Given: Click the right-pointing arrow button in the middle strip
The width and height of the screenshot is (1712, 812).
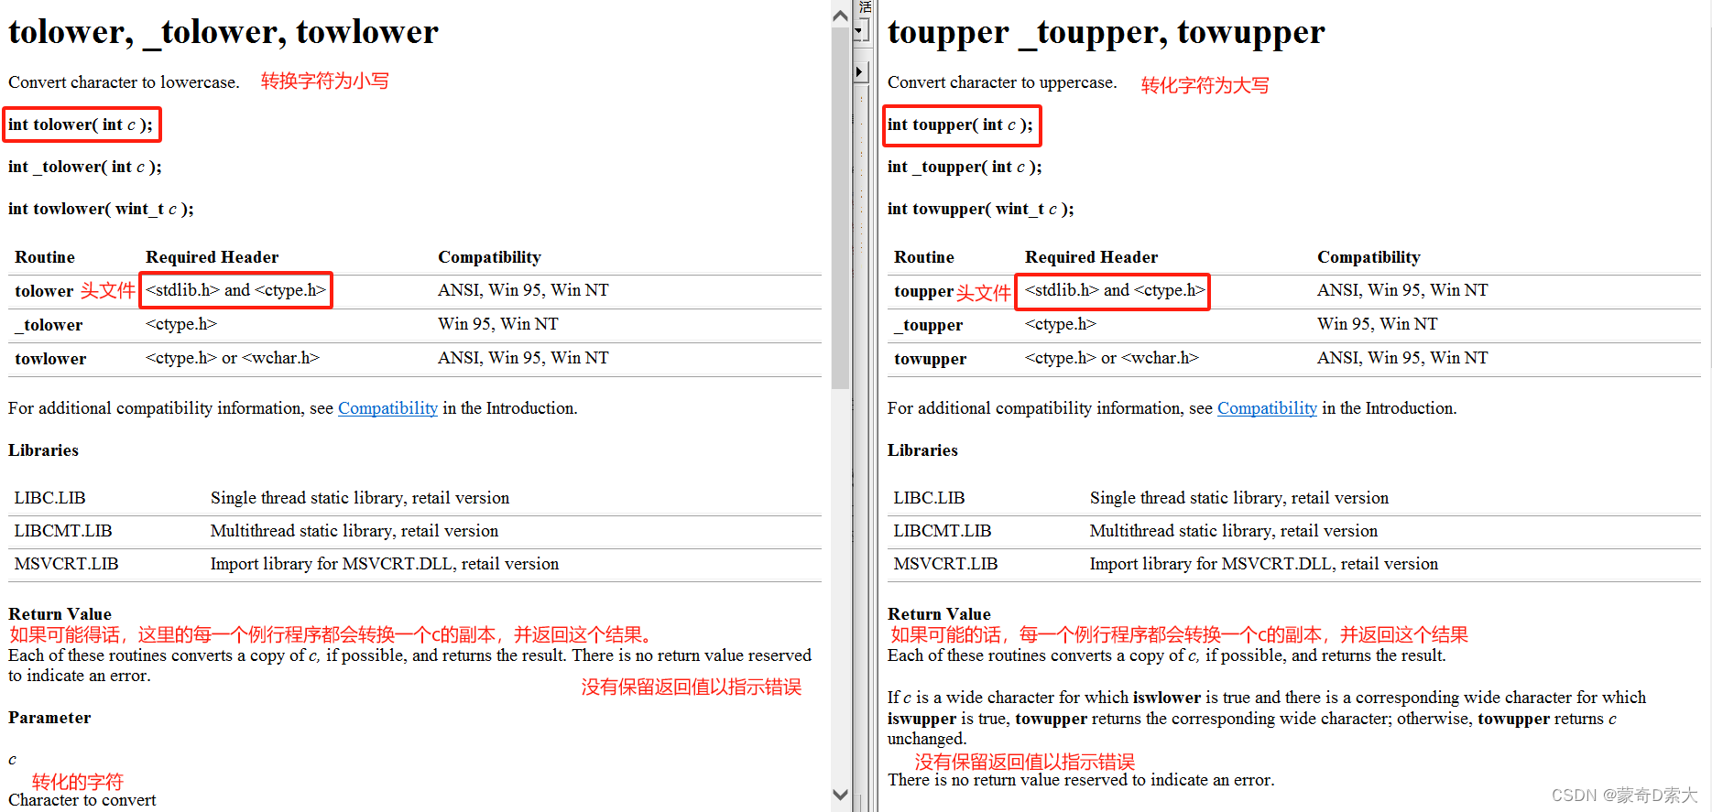Looking at the screenshot, I should coord(860,71).
